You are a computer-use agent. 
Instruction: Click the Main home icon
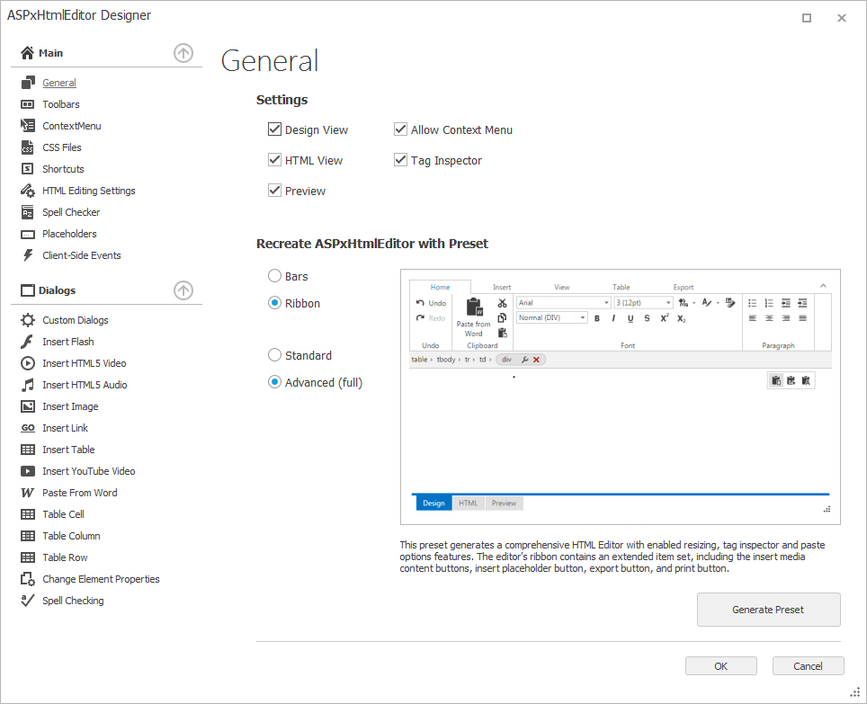(27, 53)
